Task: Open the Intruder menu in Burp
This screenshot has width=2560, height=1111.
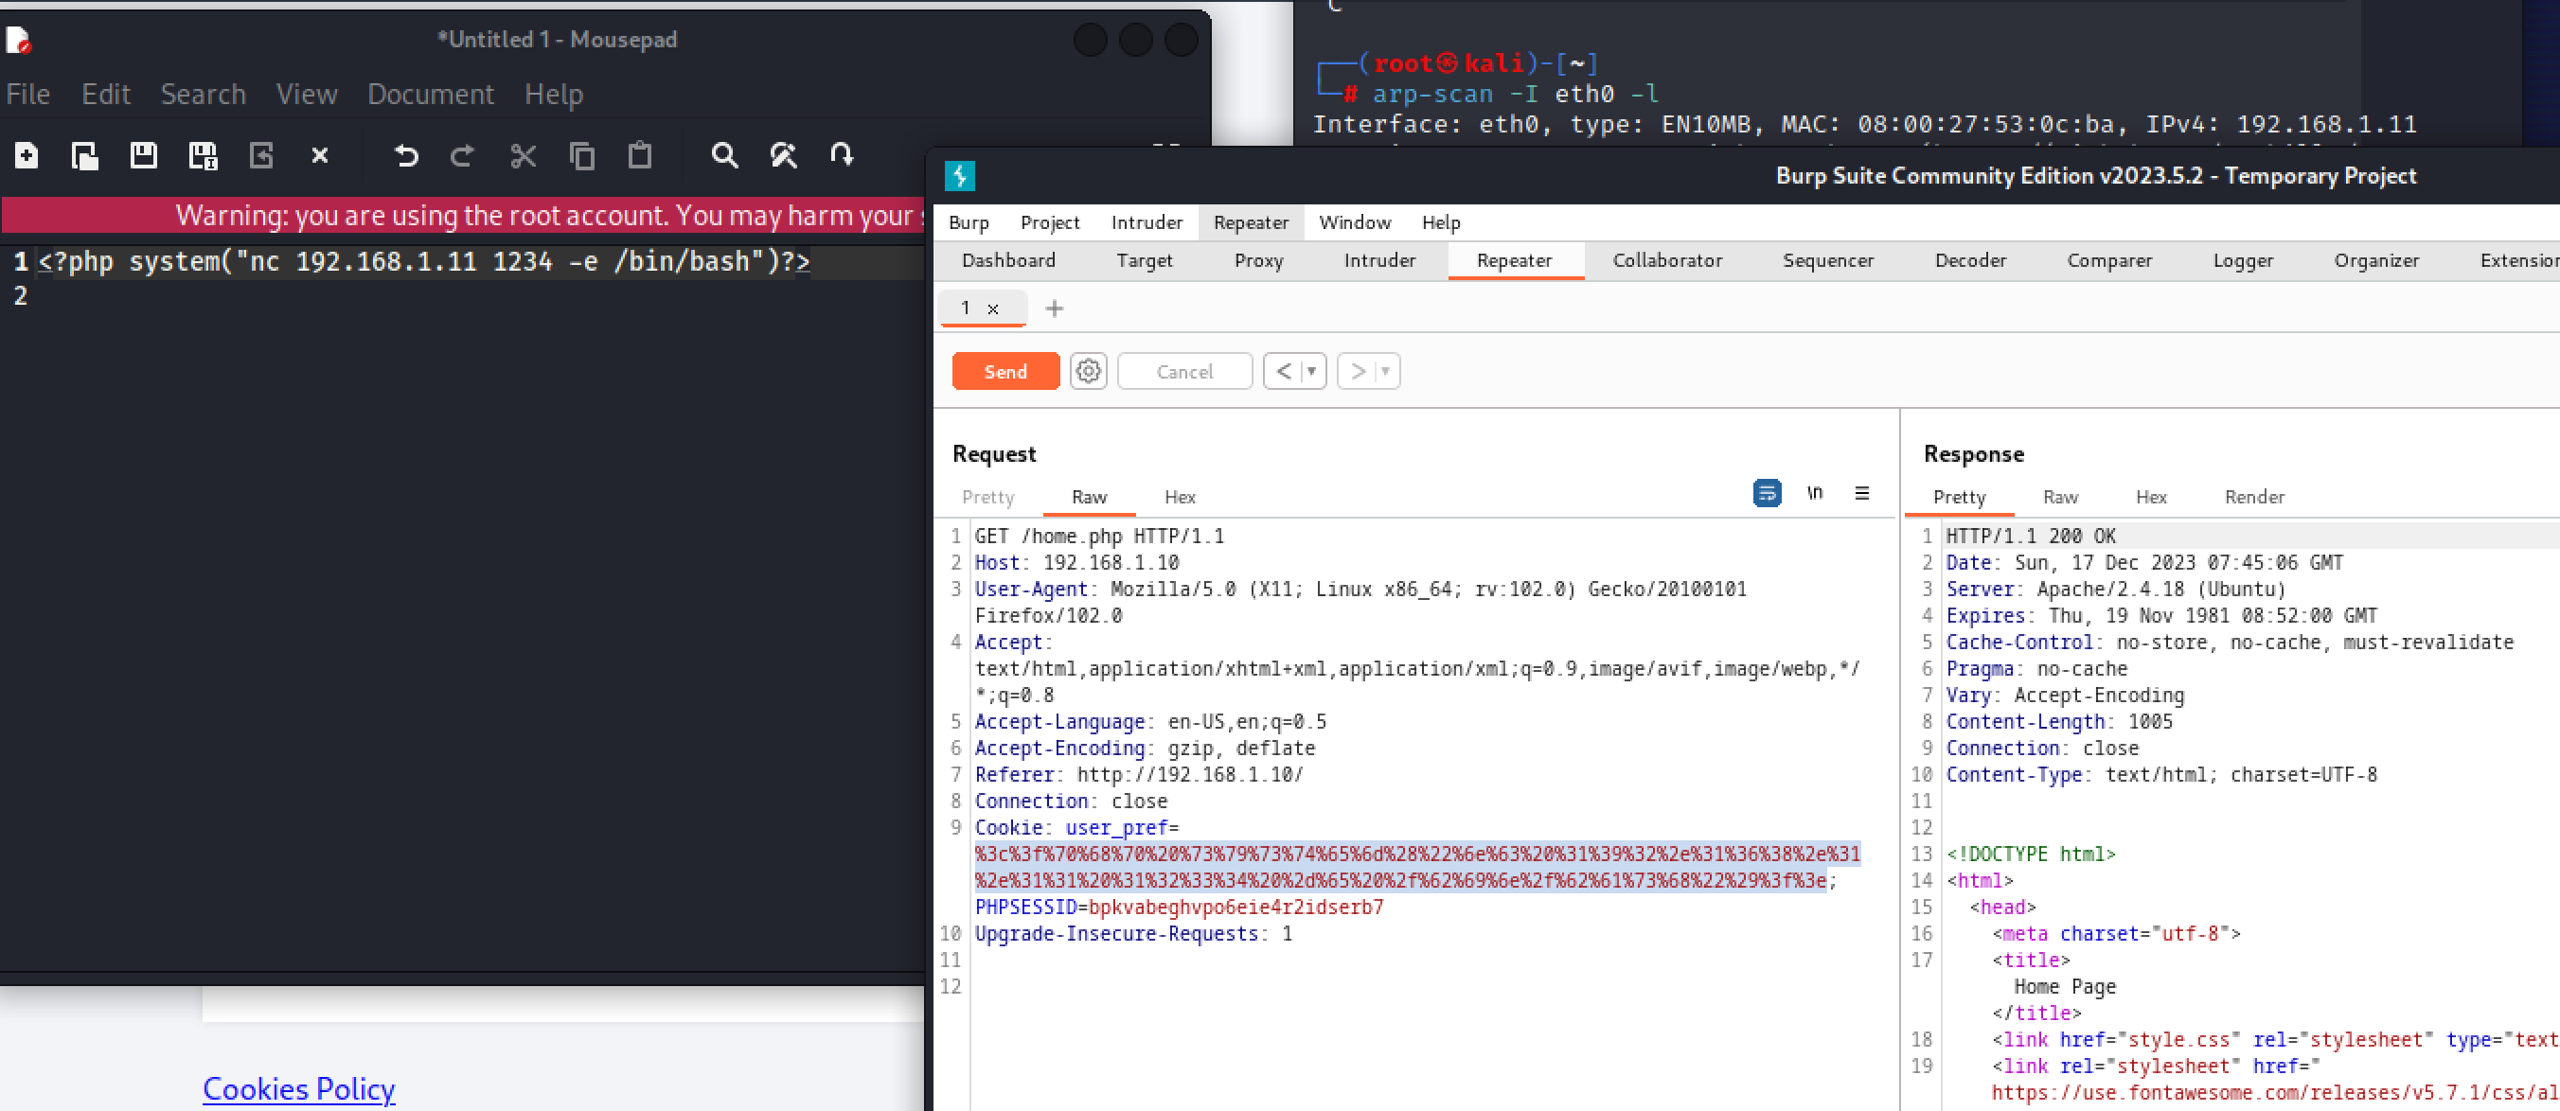Action: click(1146, 222)
